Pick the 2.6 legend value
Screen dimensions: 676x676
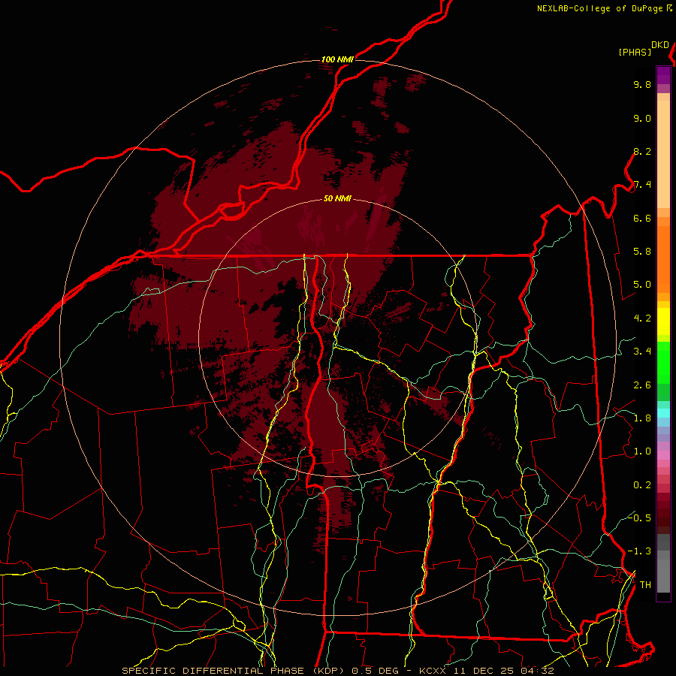pyautogui.click(x=642, y=385)
